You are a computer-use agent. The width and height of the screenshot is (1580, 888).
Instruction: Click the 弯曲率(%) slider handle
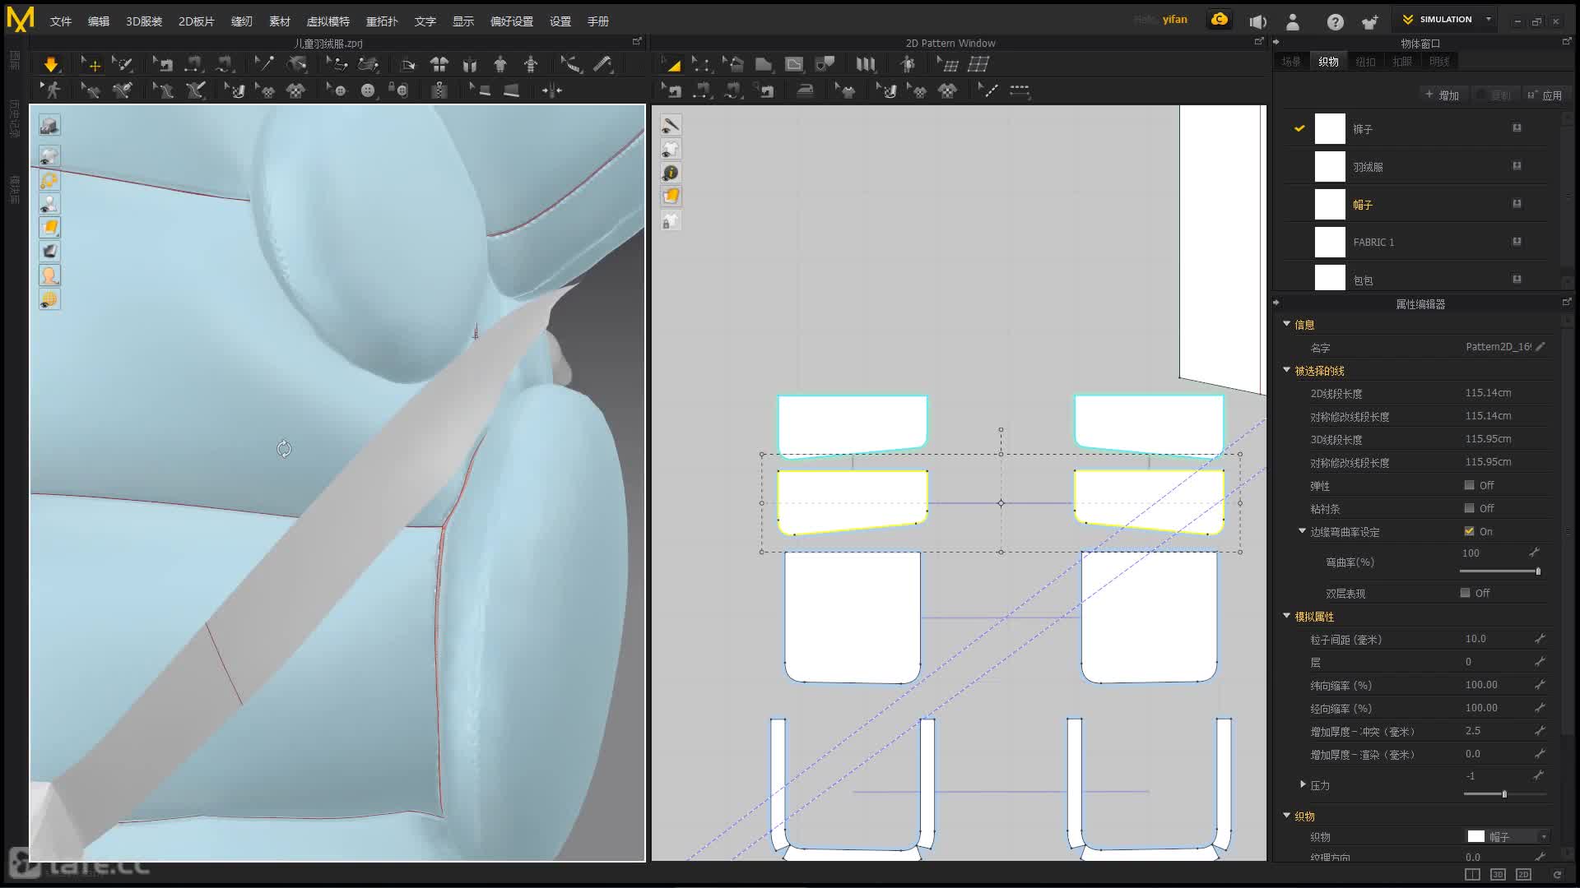click(x=1537, y=571)
